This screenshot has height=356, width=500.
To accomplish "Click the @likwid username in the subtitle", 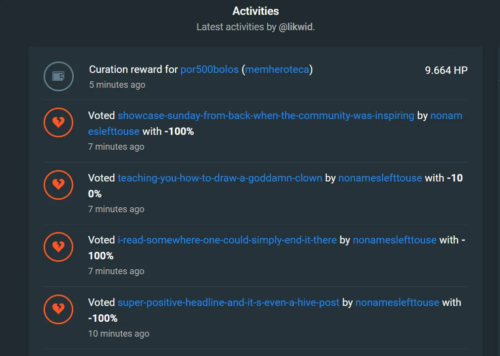I will [x=296, y=27].
